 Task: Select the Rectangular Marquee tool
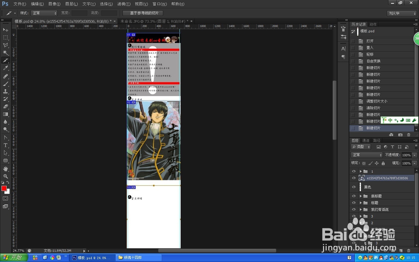point(5,37)
